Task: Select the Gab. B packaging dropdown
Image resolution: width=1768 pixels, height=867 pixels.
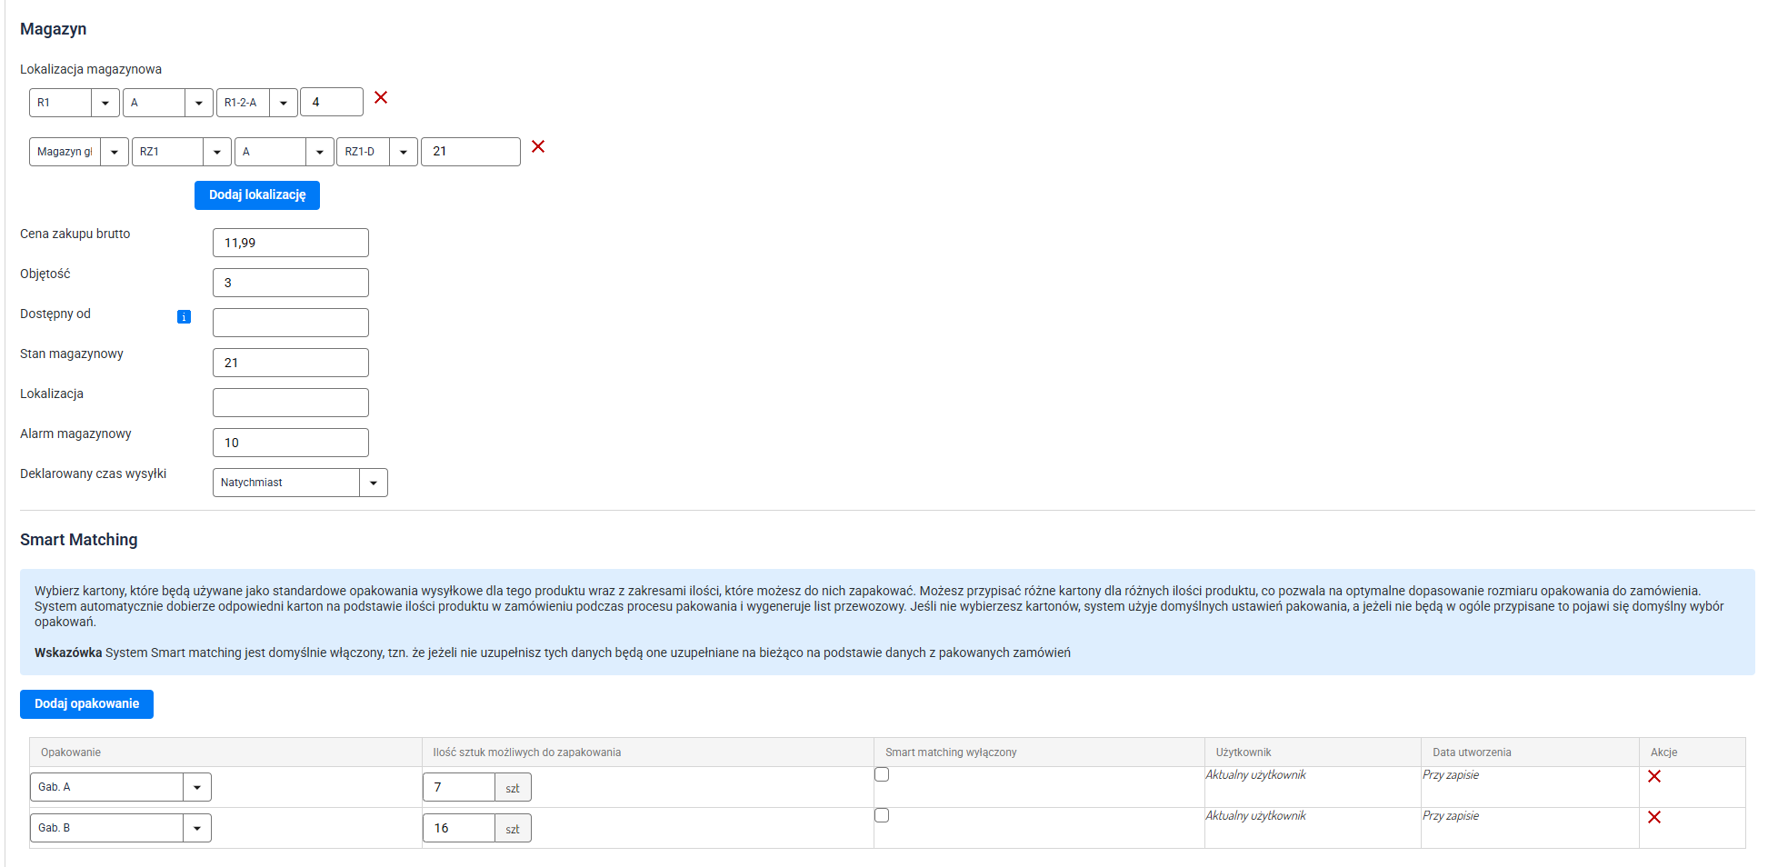Action: tap(120, 828)
